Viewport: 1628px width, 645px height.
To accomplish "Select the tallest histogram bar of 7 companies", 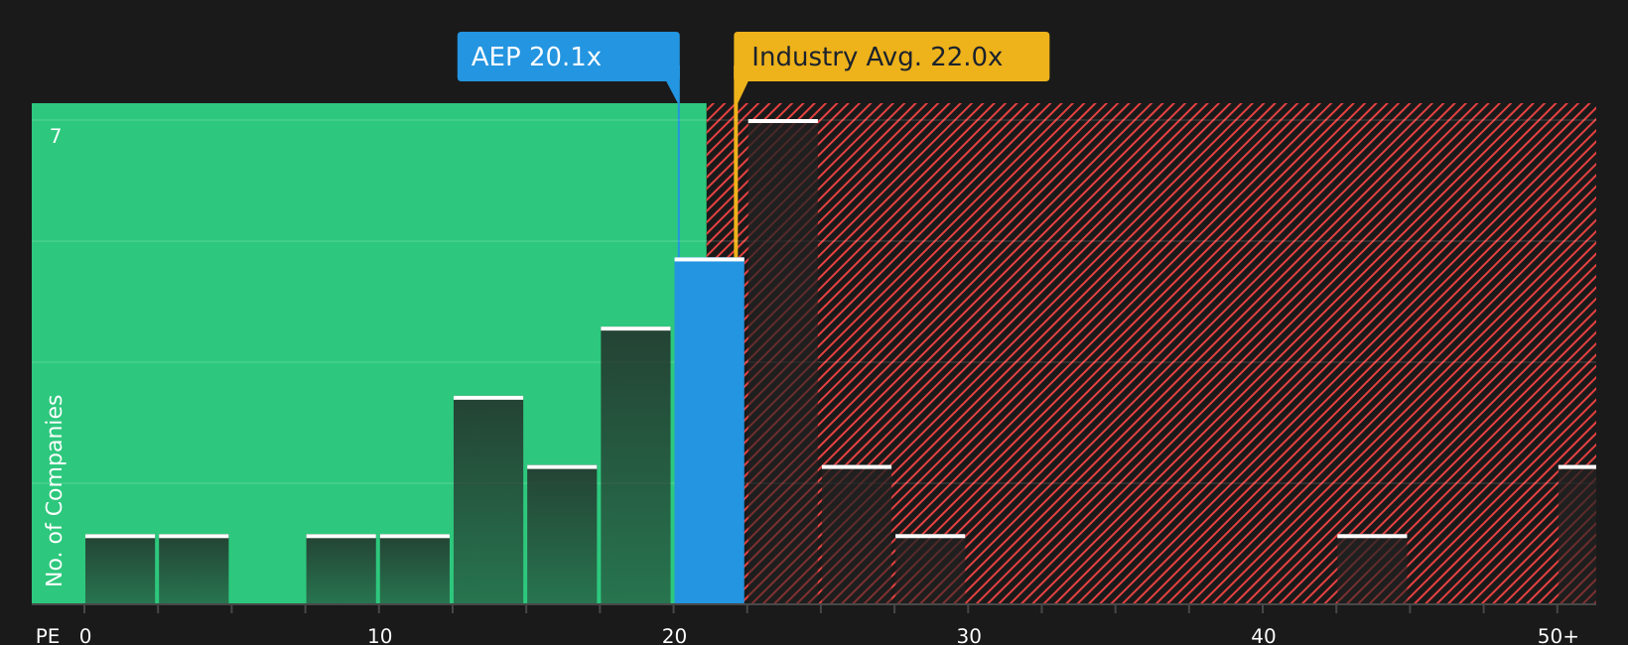I will (x=783, y=361).
